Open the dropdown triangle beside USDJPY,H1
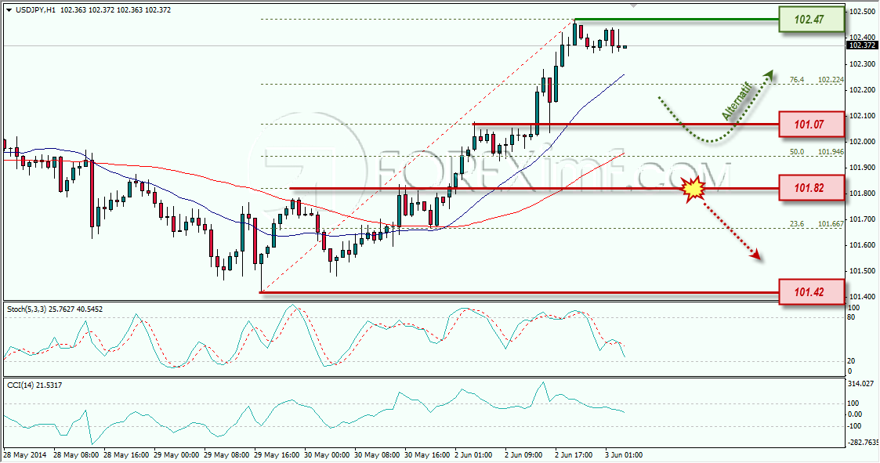 (x=9, y=10)
